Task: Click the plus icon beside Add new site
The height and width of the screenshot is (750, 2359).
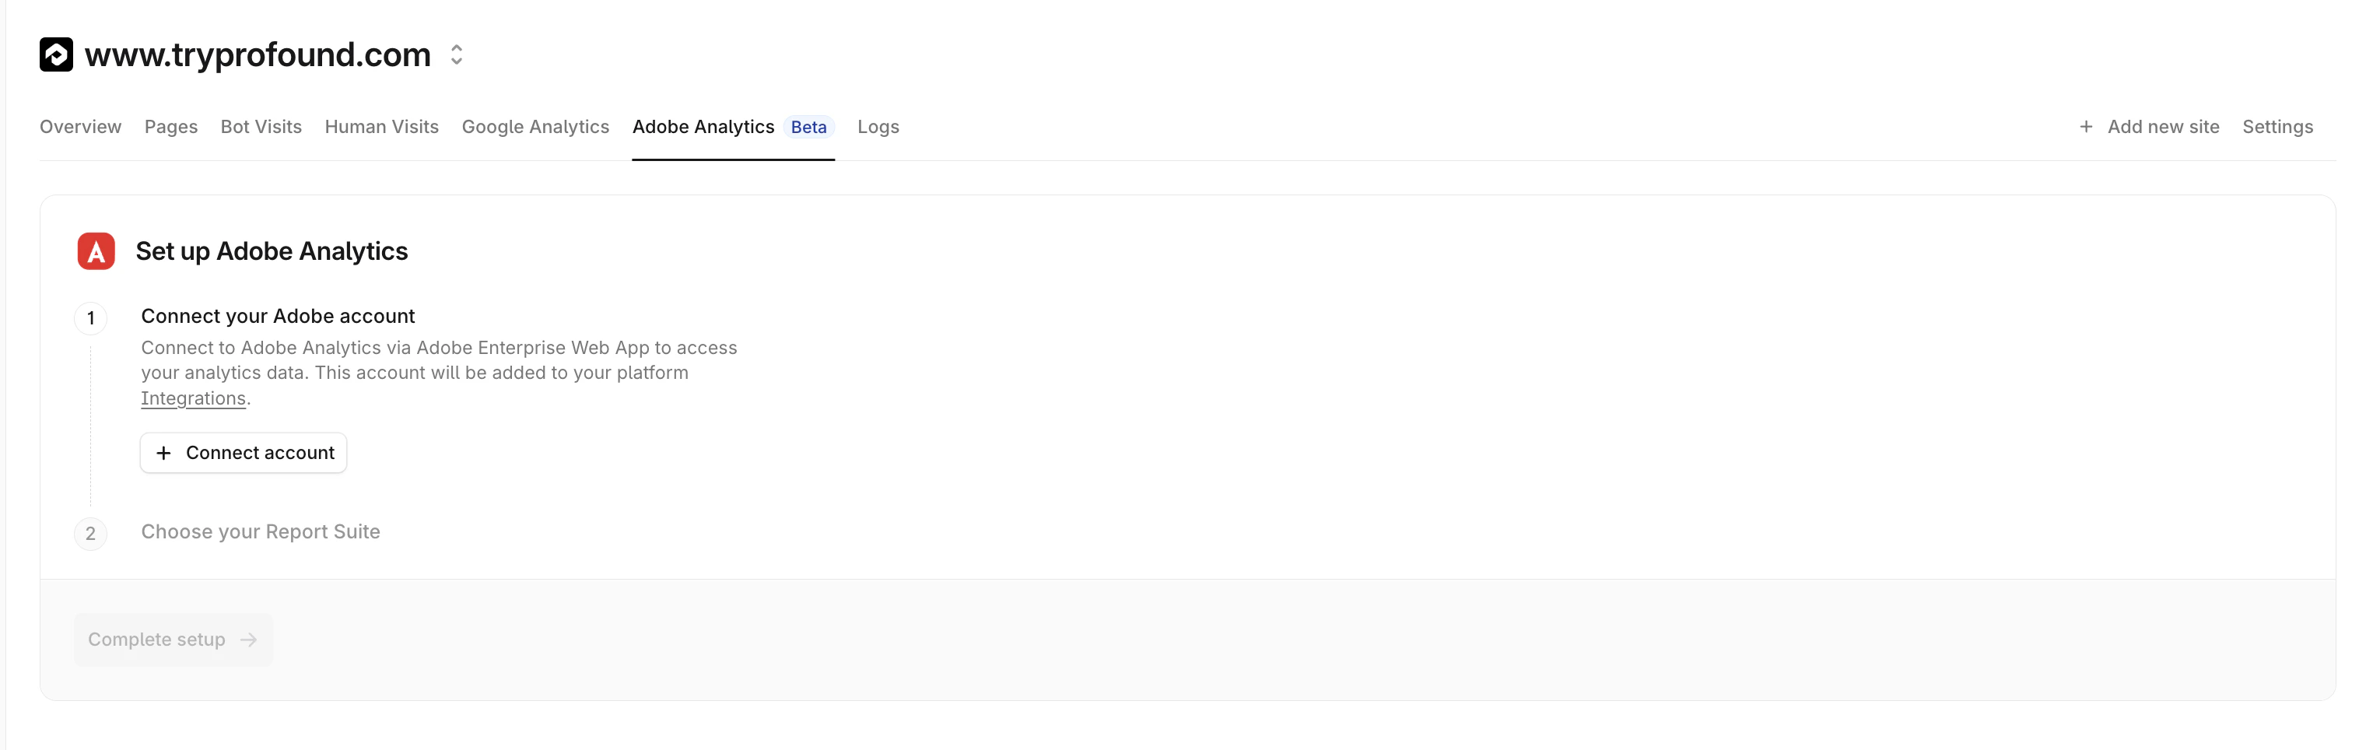Action: [x=2086, y=128]
